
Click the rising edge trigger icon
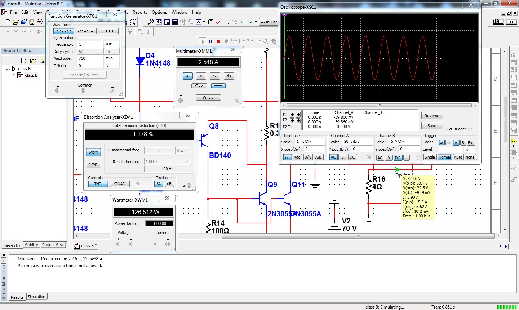pyautogui.click(x=442, y=142)
